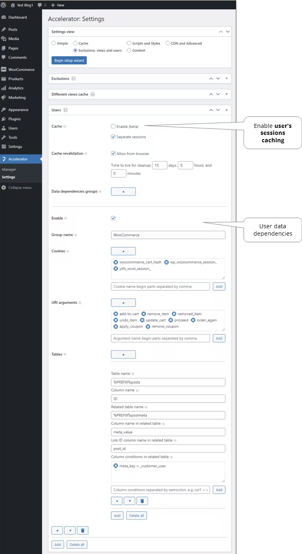Delete the meta_key column condition tag
The width and height of the screenshot is (302, 554).
click(x=116, y=466)
